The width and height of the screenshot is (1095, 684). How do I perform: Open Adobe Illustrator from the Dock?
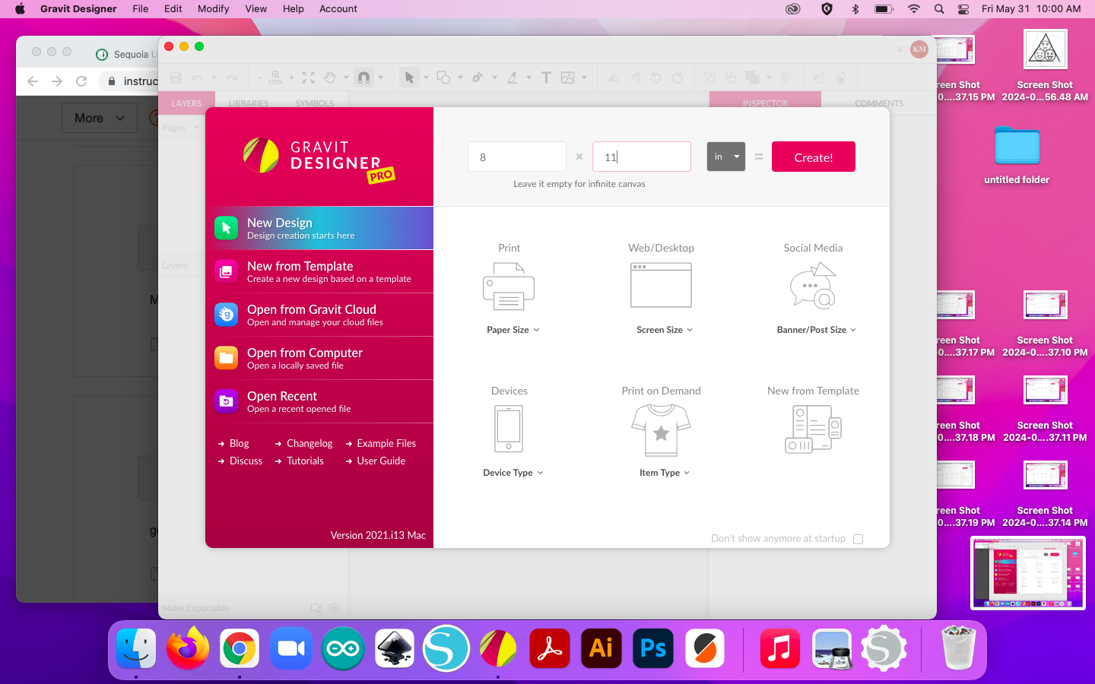(x=601, y=648)
